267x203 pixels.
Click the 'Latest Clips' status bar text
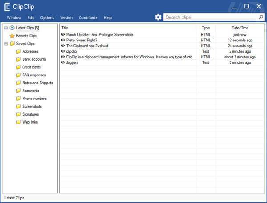(x=14, y=198)
